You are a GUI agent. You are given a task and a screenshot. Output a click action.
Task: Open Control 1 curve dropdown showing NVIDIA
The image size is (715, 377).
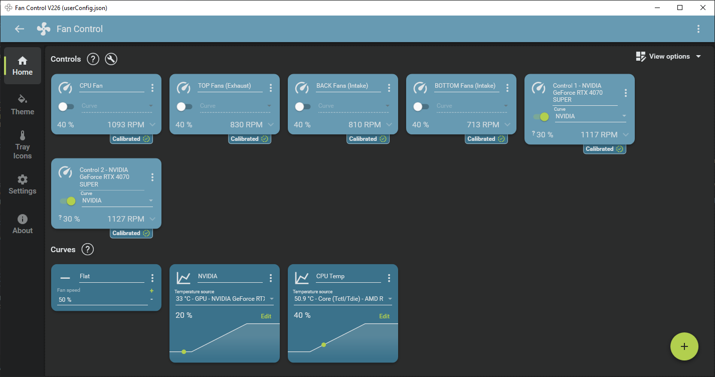[x=590, y=116]
